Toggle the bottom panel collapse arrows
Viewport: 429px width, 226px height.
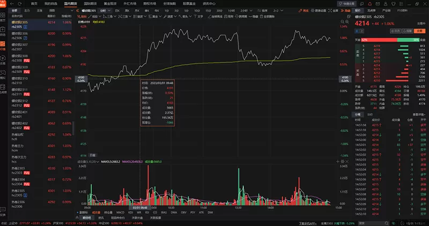(77, 217)
